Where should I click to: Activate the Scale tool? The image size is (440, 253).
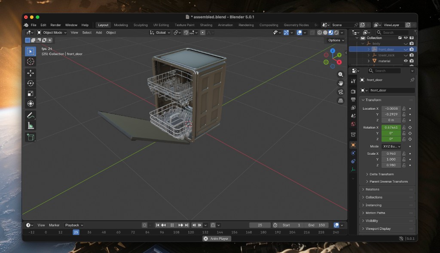point(31,93)
